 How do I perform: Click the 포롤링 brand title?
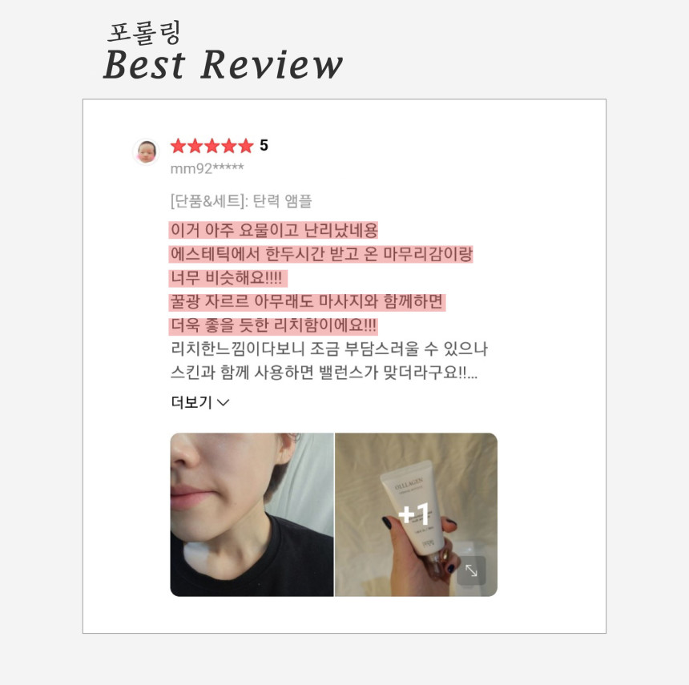[143, 33]
